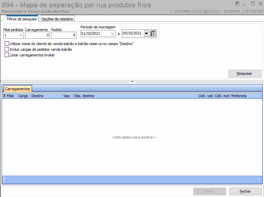The width and height of the screenshot is (264, 197).
Task: Expand the start date 01/10/2021 dropdown
Action: point(112,33)
